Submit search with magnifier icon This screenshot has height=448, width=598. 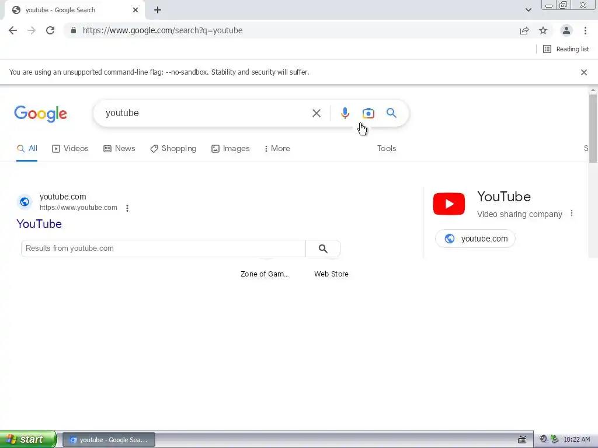[x=391, y=113]
